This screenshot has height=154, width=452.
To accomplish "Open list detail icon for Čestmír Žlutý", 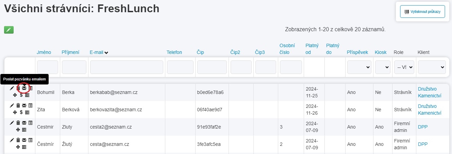I will click(30, 140).
